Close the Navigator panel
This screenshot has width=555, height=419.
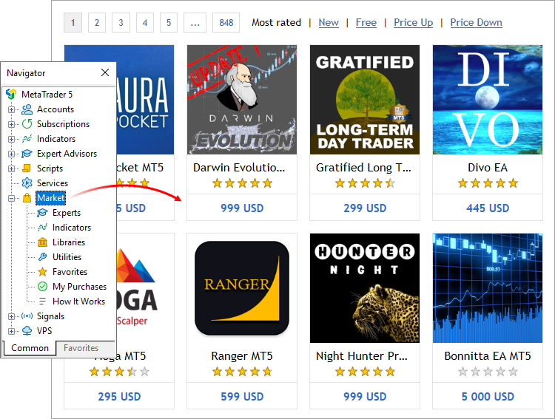[105, 72]
